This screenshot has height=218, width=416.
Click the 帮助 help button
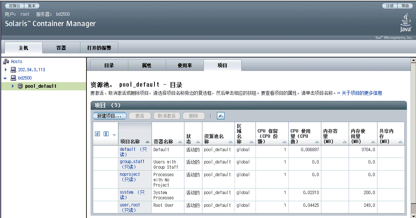pyautogui.click(x=405, y=6)
